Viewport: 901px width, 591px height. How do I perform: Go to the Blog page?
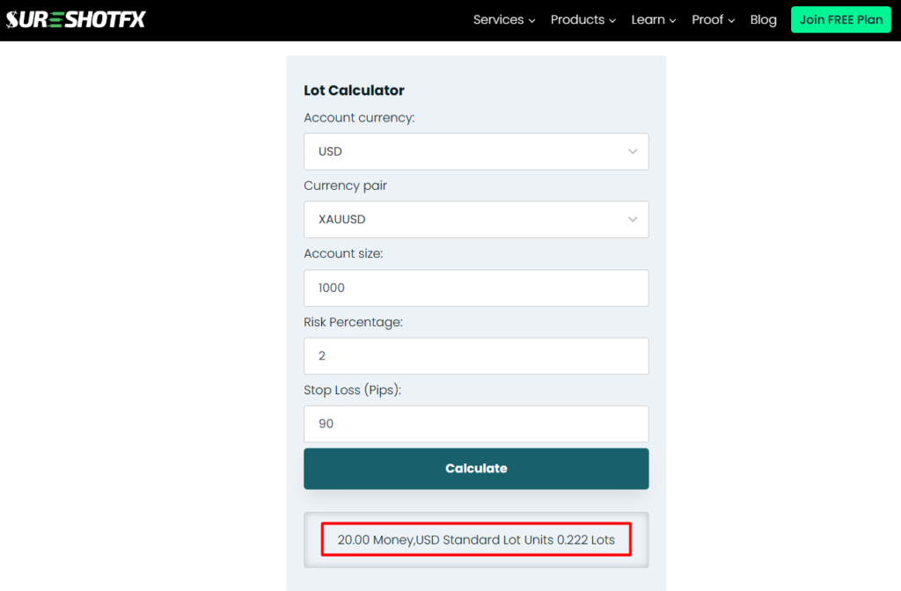[x=763, y=19]
